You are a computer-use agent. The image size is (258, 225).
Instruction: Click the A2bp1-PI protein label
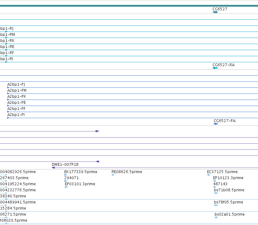click(x=16, y=115)
